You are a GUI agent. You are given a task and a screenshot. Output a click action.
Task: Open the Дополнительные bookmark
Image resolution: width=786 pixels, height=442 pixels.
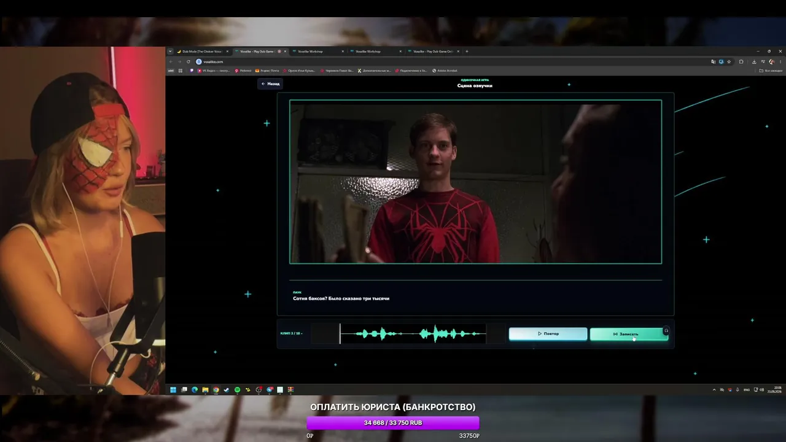coord(375,71)
